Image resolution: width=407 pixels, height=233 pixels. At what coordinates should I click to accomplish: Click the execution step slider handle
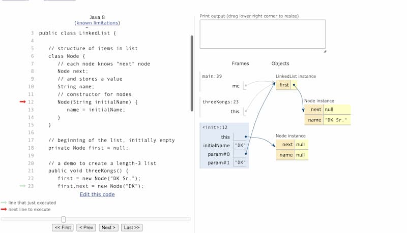coord(64,219)
